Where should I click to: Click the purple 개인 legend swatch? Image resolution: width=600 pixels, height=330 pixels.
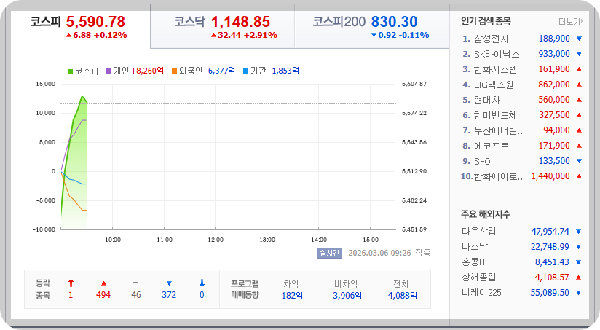pyautogui.click(x=108, y=71)
